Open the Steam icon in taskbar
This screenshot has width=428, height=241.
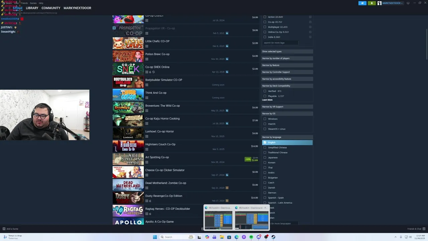pos(273,237)
